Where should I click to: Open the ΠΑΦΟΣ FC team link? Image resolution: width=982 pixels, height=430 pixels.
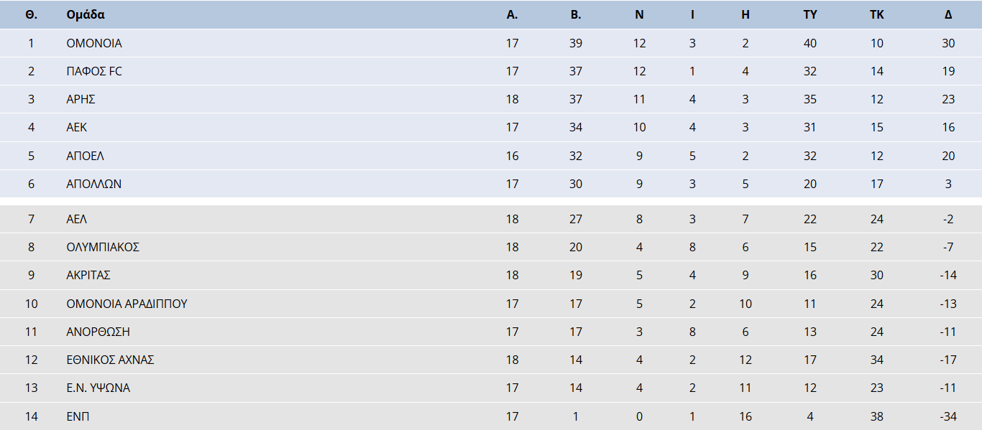coord(94,71)
